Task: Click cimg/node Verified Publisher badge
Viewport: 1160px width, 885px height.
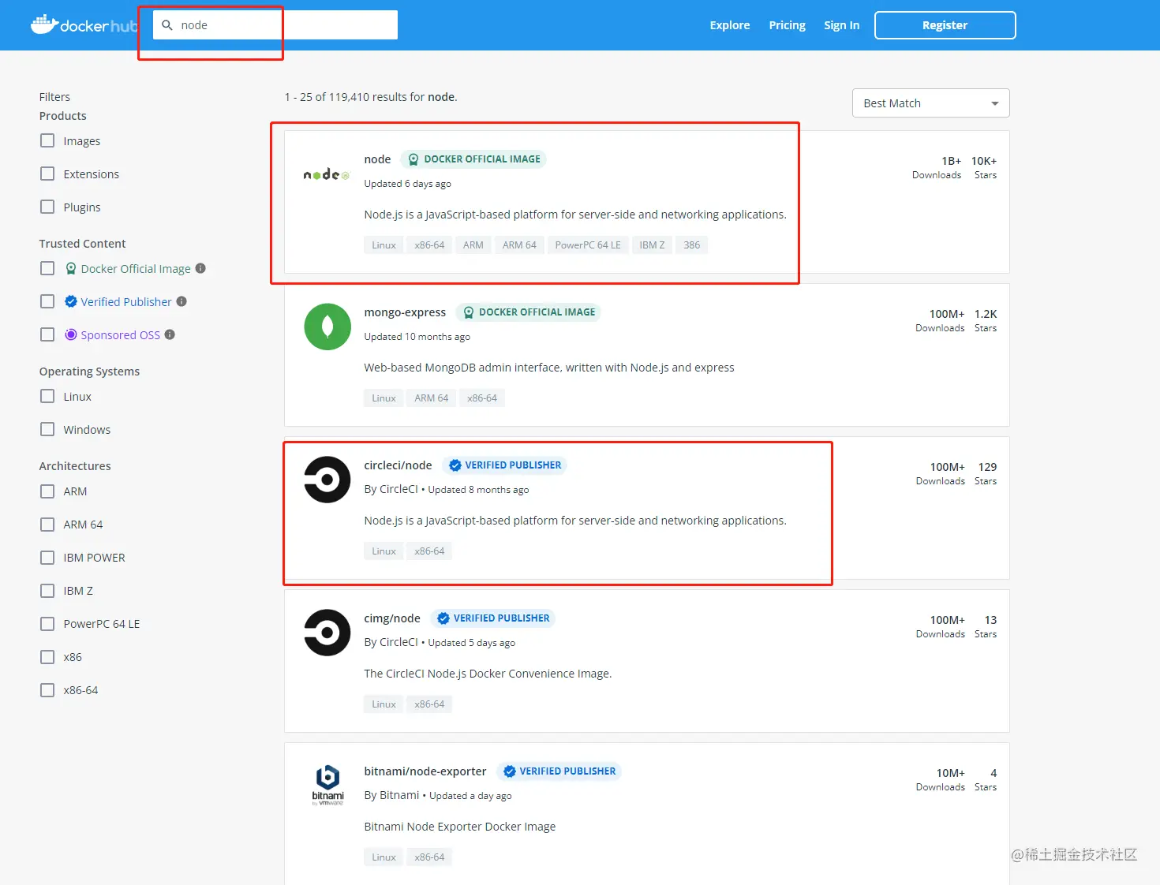Action: pyautogui.click(x=492, y=618)
